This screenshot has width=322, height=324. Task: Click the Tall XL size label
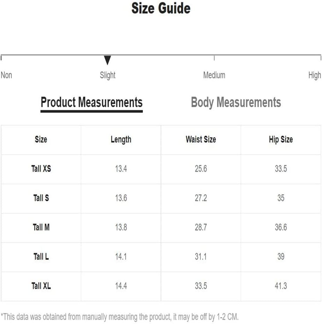(x=41, y=286)
